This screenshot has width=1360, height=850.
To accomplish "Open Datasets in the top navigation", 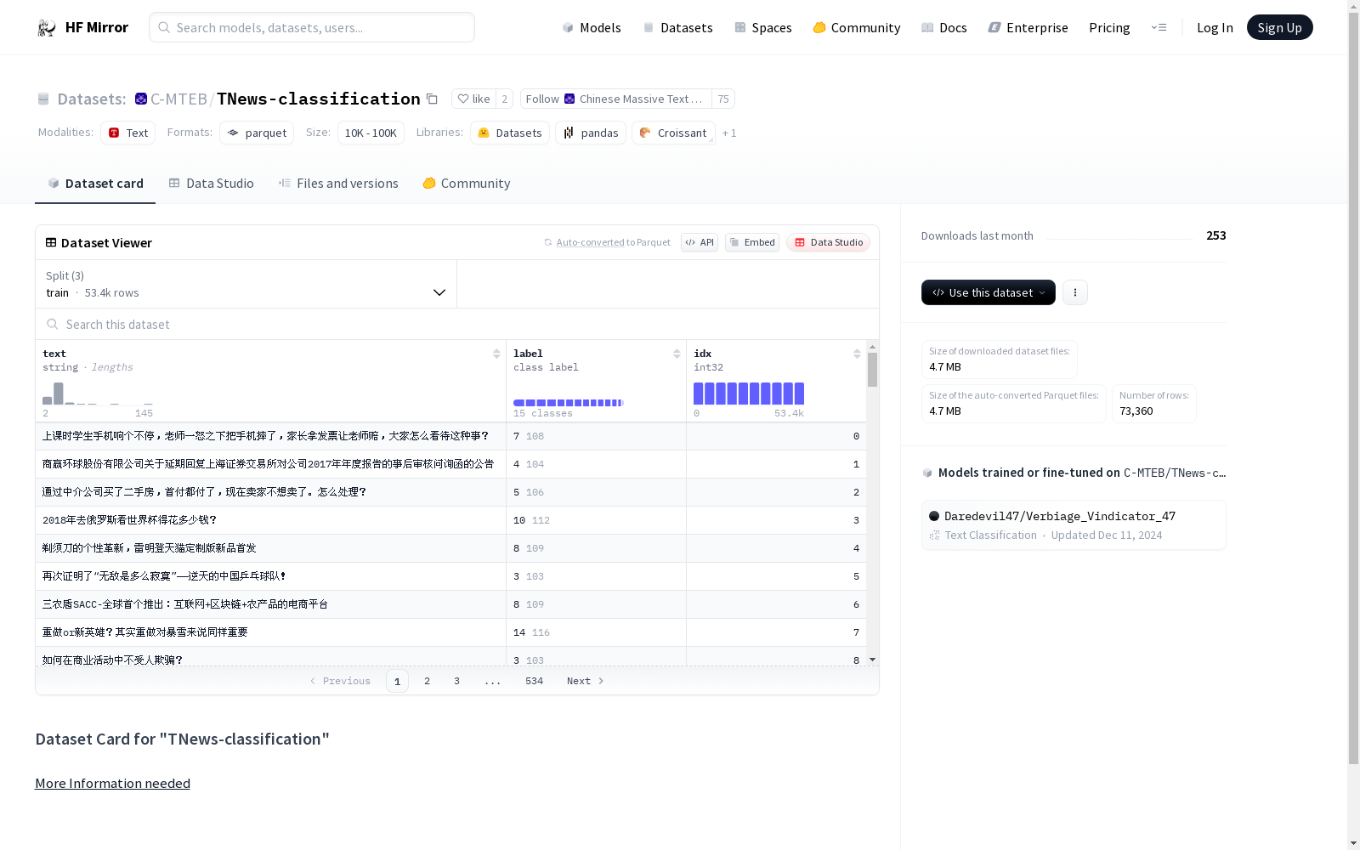I will pyautogui.click(x=677, y=27).
